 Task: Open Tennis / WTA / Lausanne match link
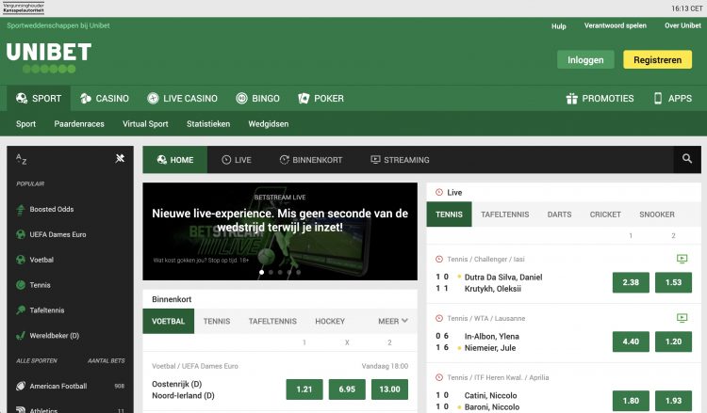click(486, 318)
